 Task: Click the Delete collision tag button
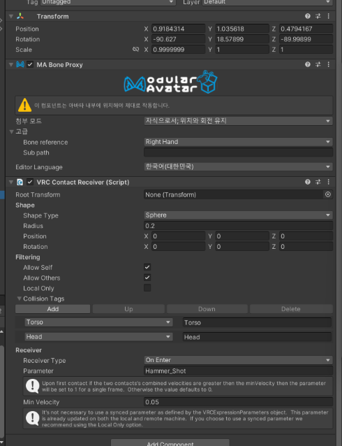(x=291, y=309)
